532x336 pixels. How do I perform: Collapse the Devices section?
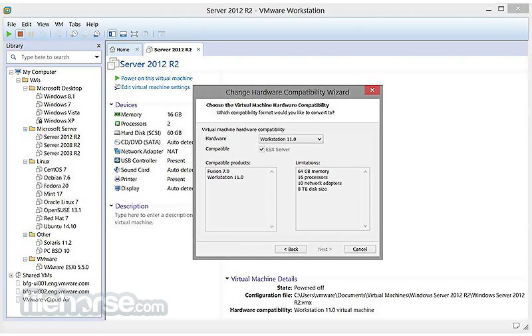111,104
